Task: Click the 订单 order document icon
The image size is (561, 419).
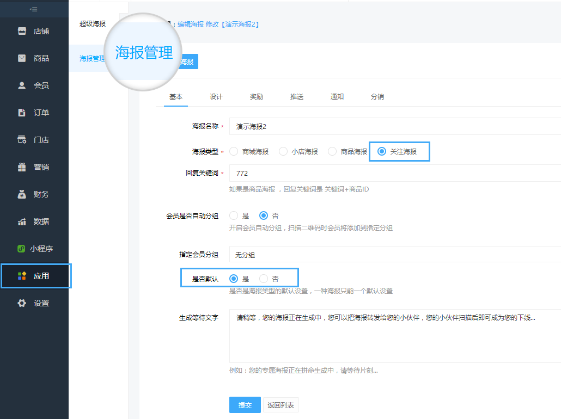Action: 22,113
